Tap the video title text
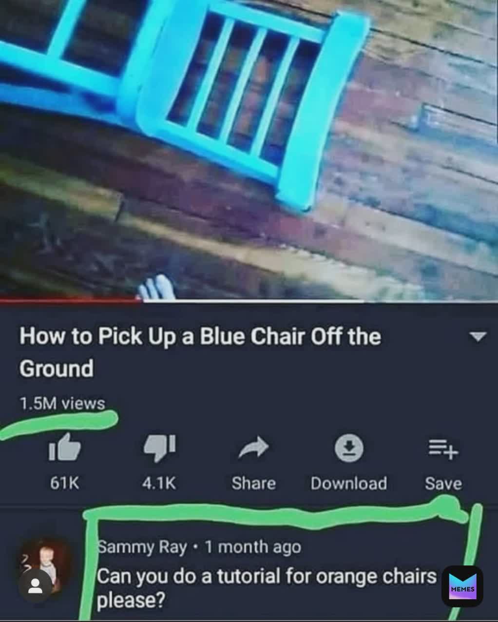498x622 pixels. (200, 352)
